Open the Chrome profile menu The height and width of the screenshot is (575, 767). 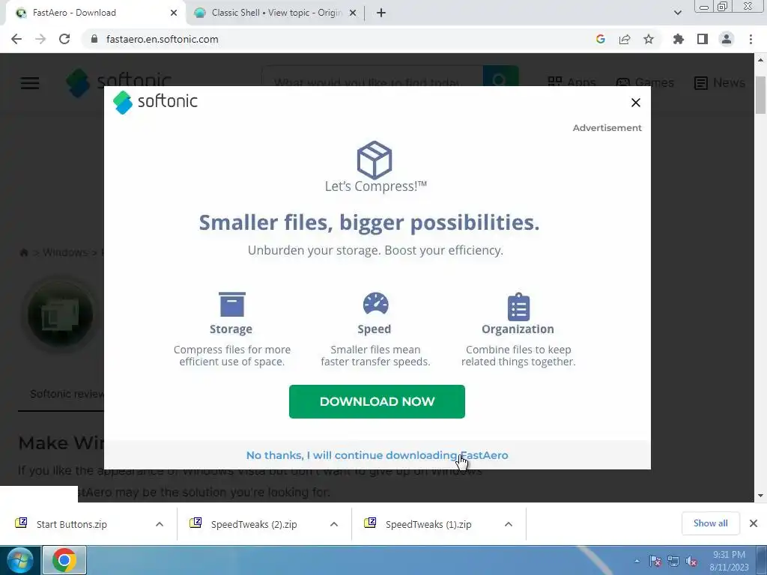pyautogui.click(x=727, y=39)
